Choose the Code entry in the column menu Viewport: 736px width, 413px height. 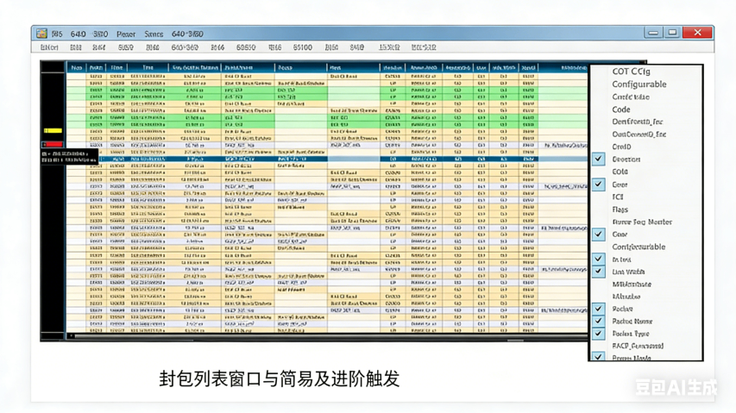(621, 110)
